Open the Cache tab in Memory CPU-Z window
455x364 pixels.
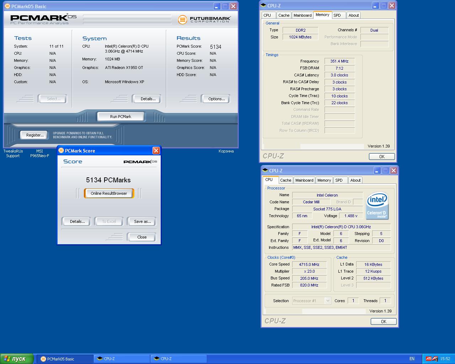tap(284, 15)
